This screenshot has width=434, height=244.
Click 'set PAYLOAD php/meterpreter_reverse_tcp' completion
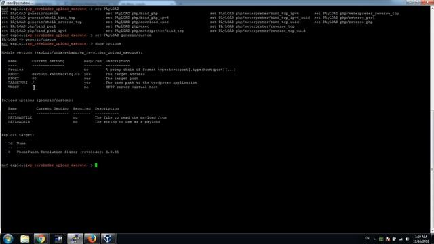pyautogui.click(x=357, y=14)
